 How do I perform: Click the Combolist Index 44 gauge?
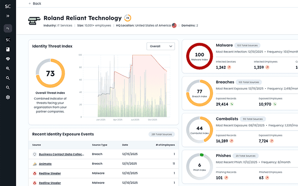200,130
